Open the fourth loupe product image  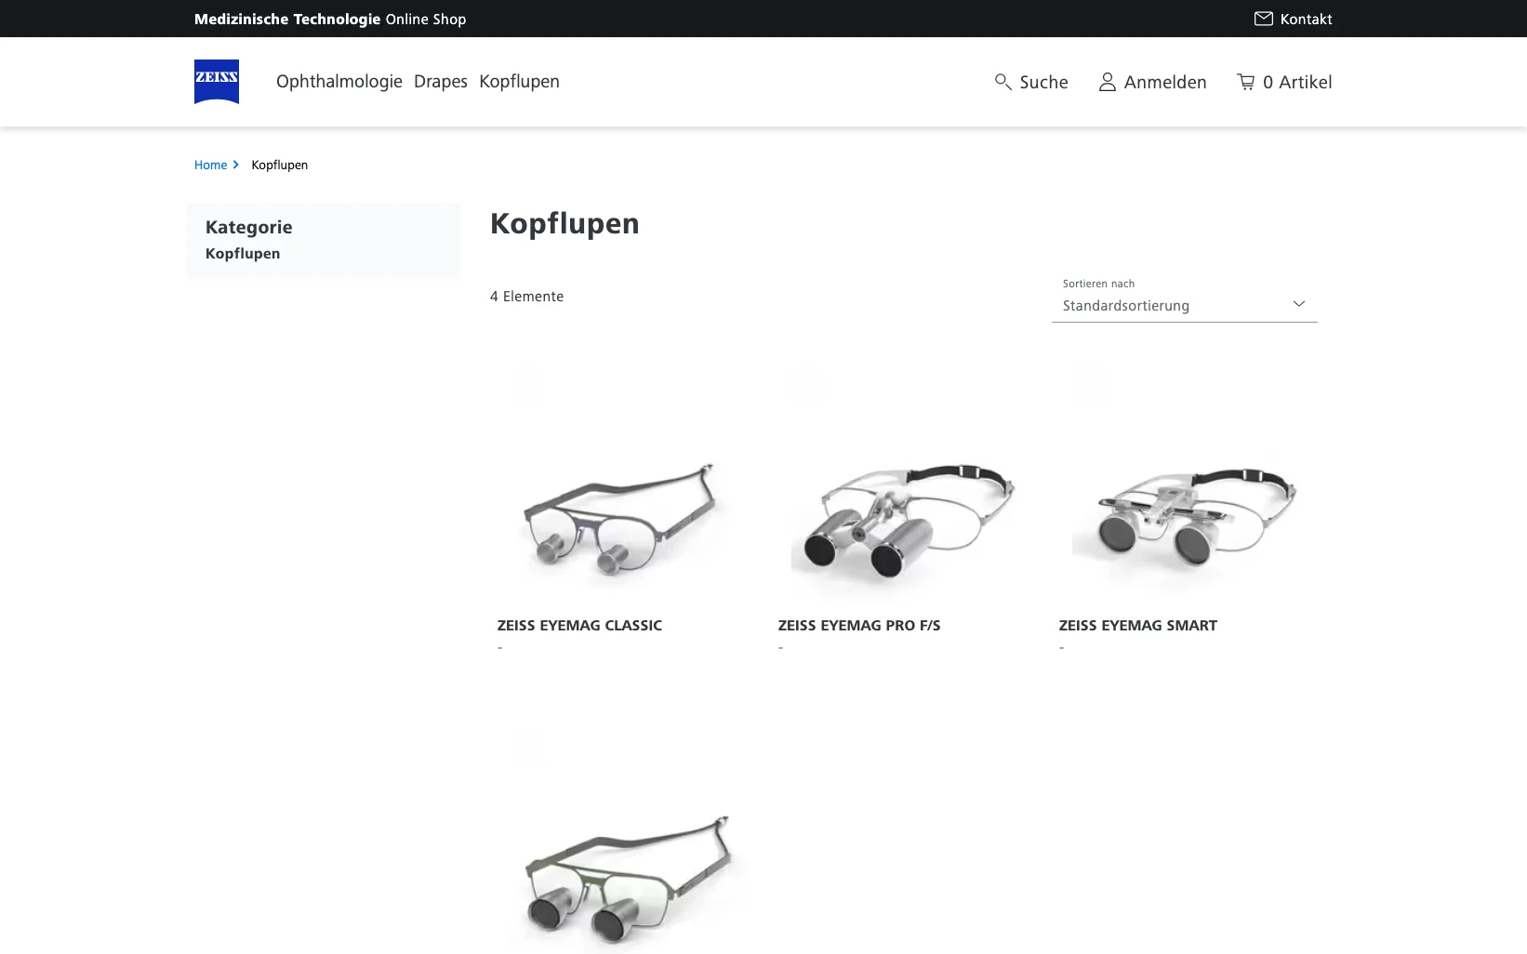pyautogui.click(x=623, y=840)
